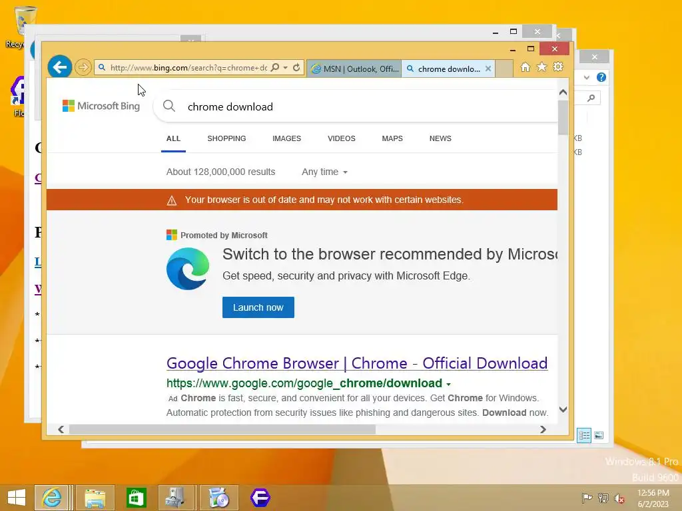The width and height of the screenshot is (682, 511).
Task: Close the chrome download tab
Action: click(488, 69)
